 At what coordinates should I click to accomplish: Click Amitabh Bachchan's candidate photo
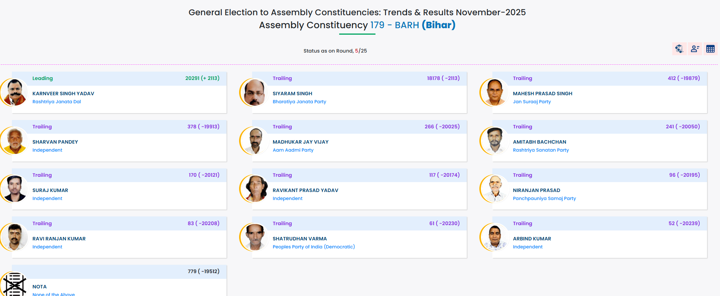[x=495, y=141]
